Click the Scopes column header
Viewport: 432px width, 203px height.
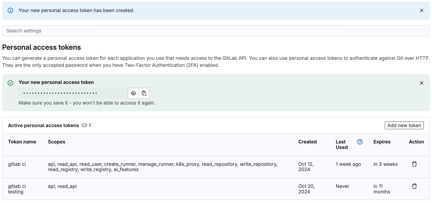(57, 142)
